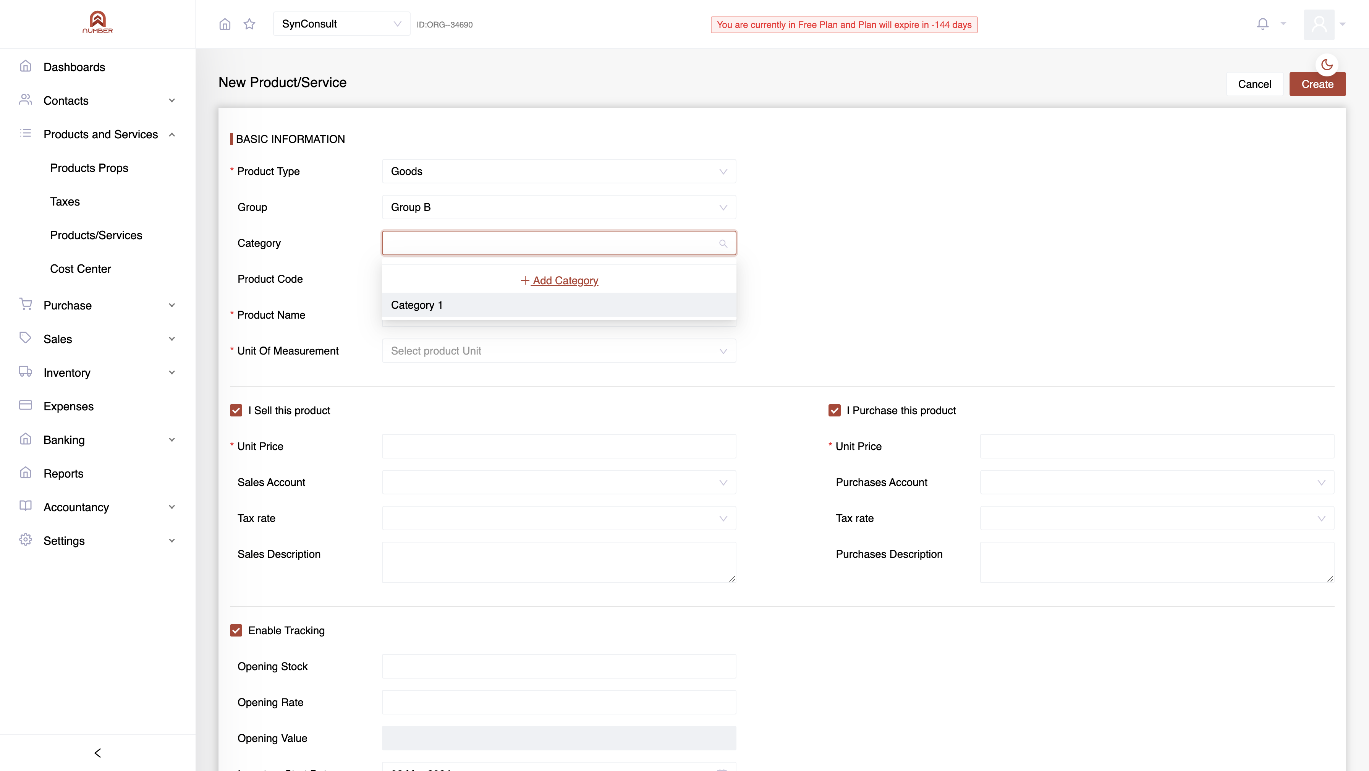Click the Sales tag icon
Screen dimensions: 1369x771
[x=26, y=338]
